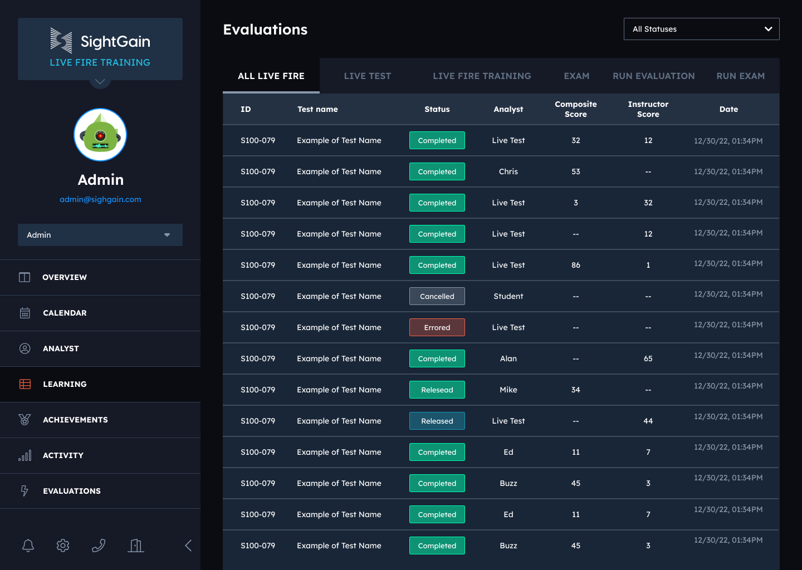Sort by Analyst column header
Viewport: 802px width, 570px height.
508,109
